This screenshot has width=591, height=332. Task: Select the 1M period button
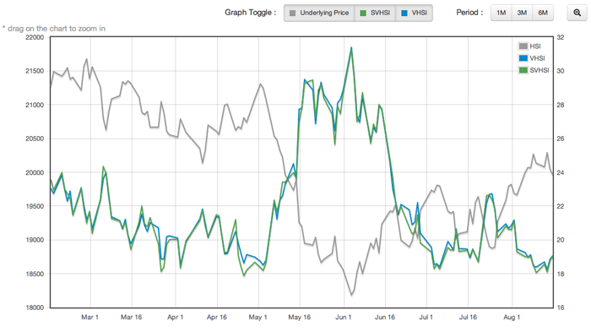501,13
